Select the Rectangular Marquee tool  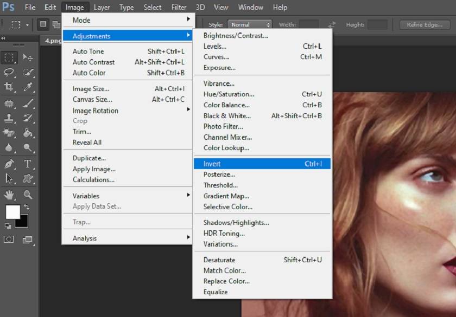tap(9, 57)
